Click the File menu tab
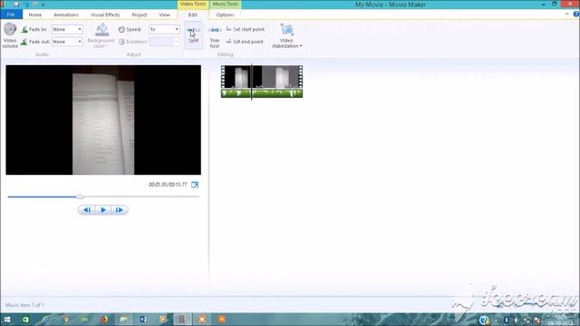 tap(11, 14)
